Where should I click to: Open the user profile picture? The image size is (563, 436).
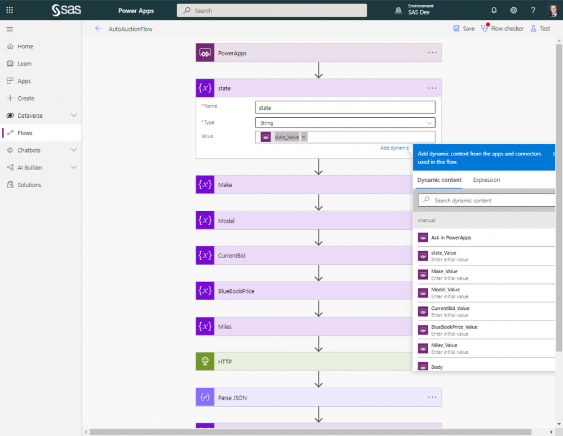click(553, 10)
